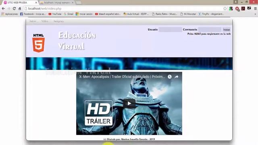Expand the bookmarks overflow chevron
The height and width of the screenshot is (145, 258).
(255, 14)
